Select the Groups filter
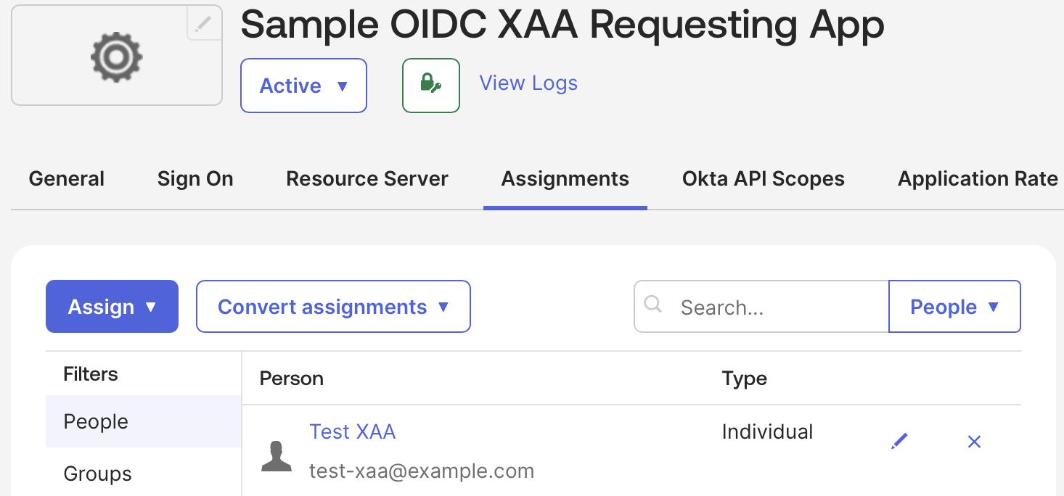The width and height of the screenshot is (1064, 496). [x=144, y=474]
